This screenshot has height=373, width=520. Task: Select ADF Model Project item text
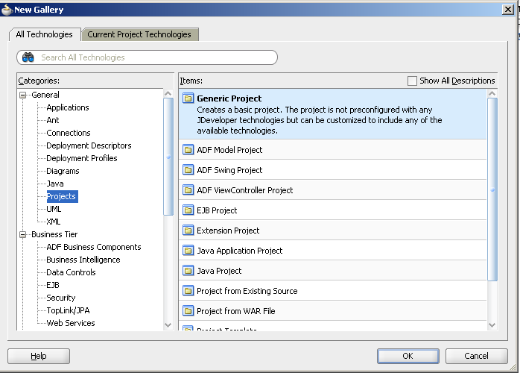pos(229,150)
